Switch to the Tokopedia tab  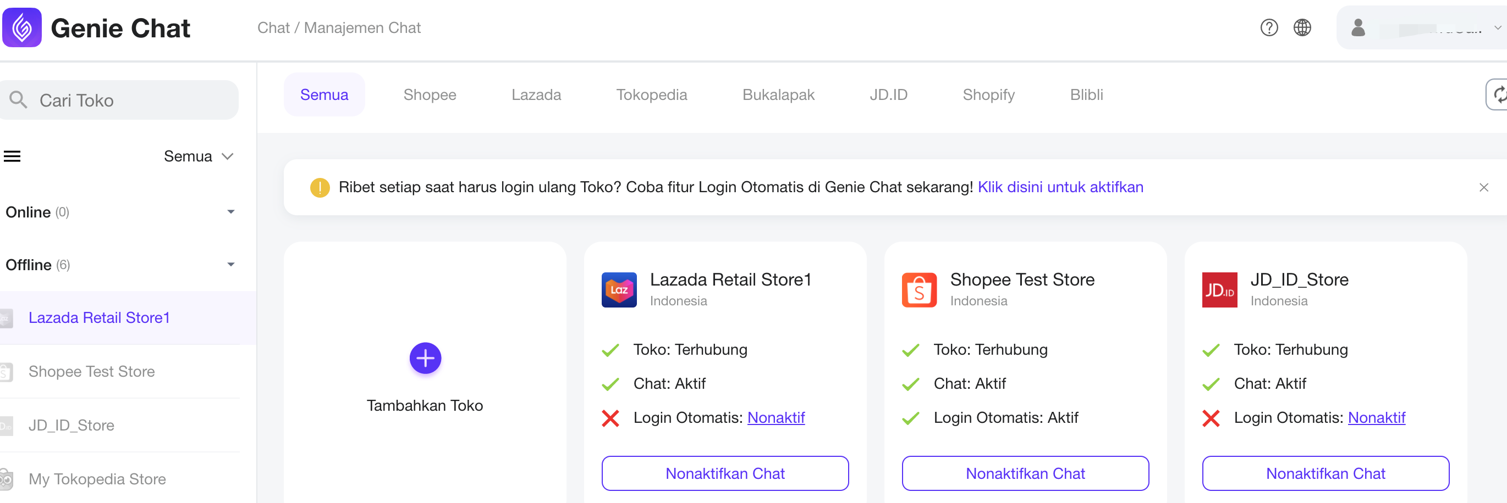point(651,94)
